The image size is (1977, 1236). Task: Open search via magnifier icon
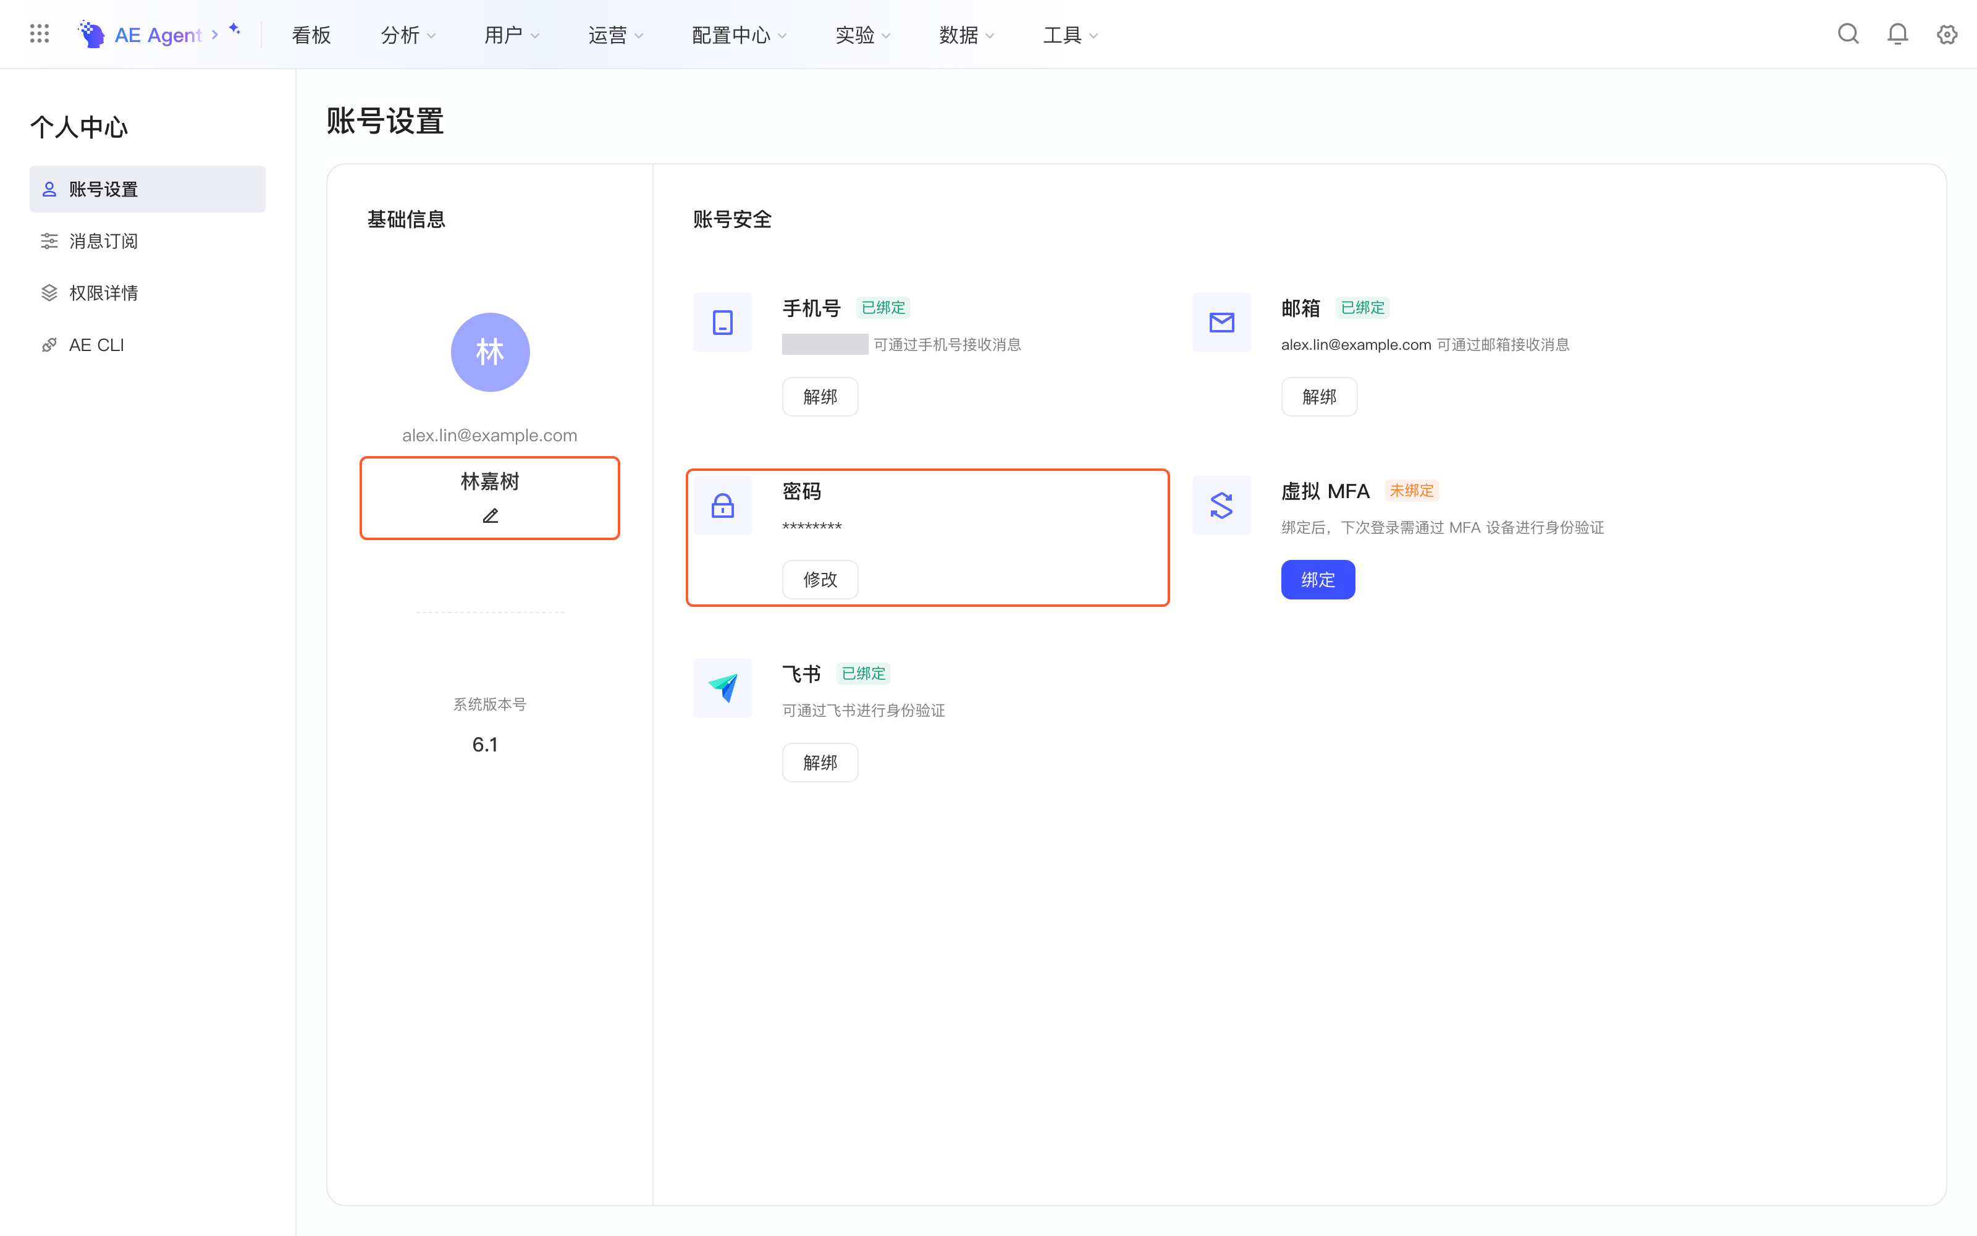tap(1848, 35)
